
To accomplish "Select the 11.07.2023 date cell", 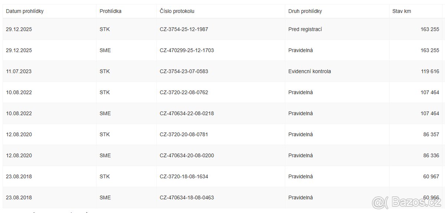I will pos(19,71).
